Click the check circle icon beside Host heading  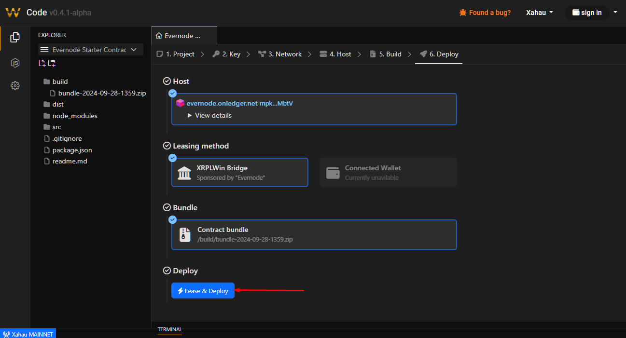click(x=167, y=81)
